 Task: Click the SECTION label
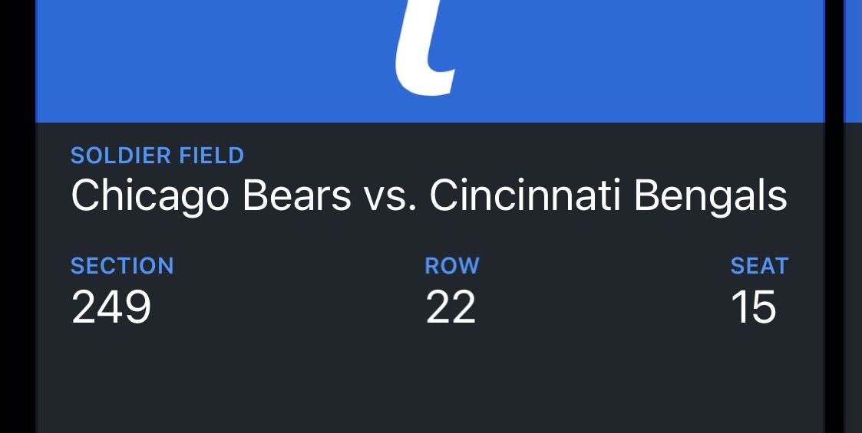click(122, 266)
